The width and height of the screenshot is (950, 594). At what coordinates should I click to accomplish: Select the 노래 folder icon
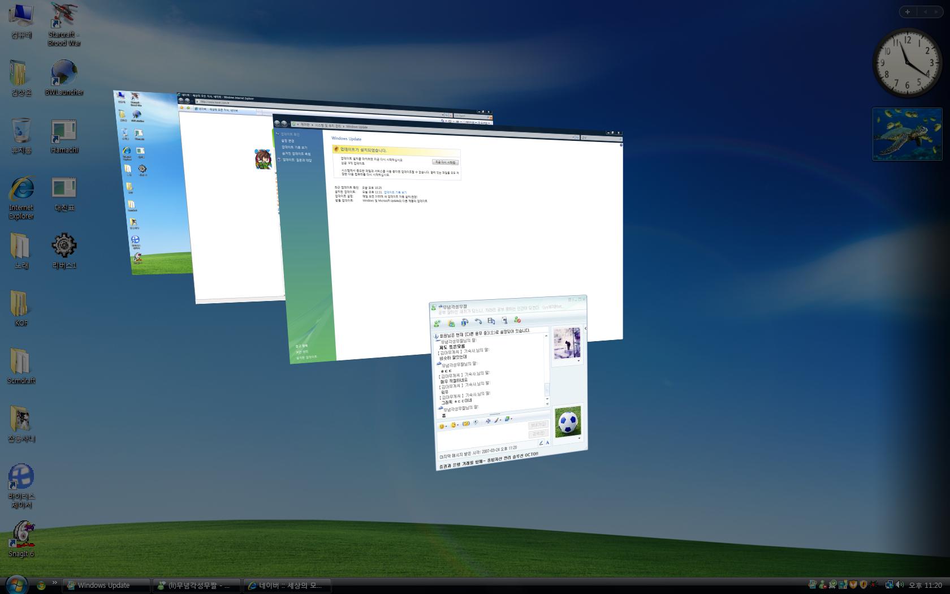click(21, 251)
